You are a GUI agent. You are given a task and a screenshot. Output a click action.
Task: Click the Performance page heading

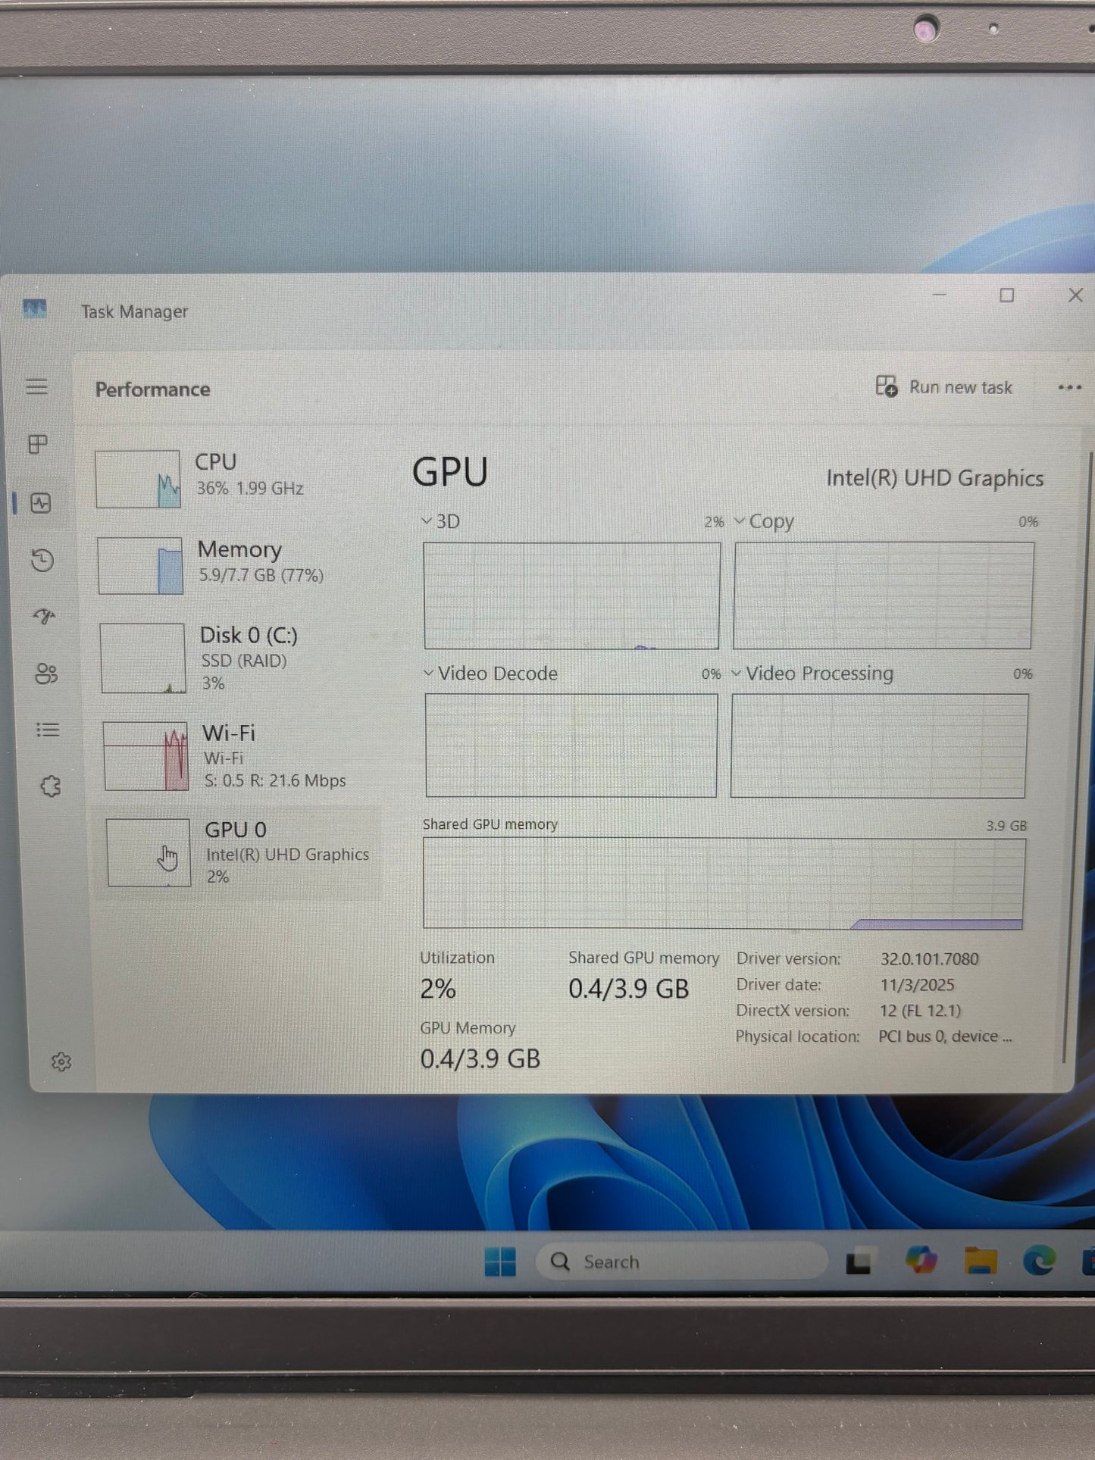pos(152,389)
